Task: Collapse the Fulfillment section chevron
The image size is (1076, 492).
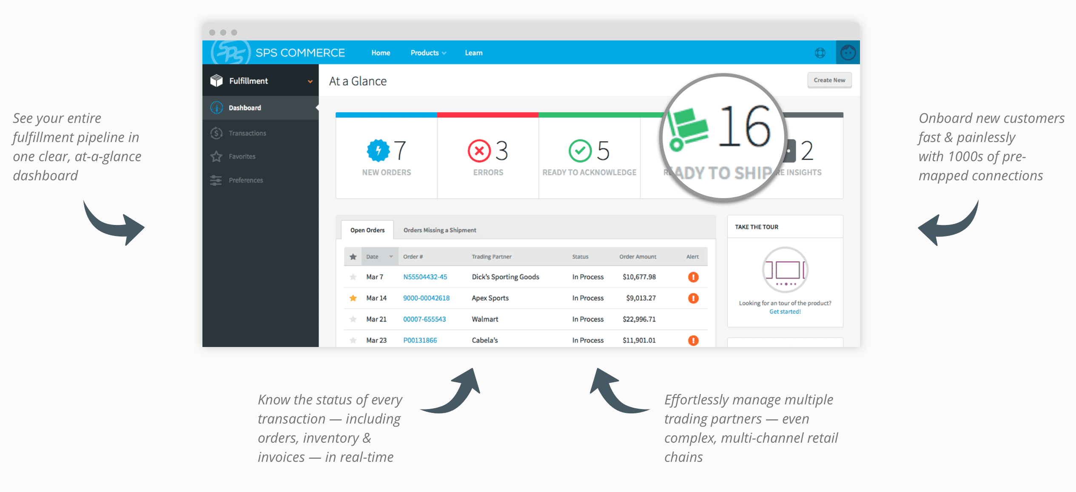Action: click(310, 81)
